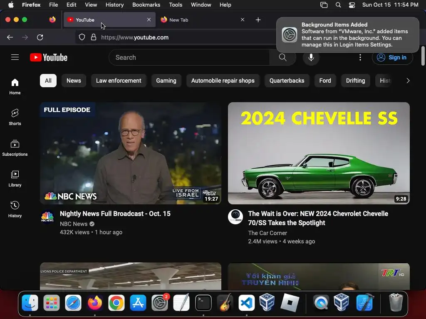Launch Safari from the dock

(x=73, y=303)
